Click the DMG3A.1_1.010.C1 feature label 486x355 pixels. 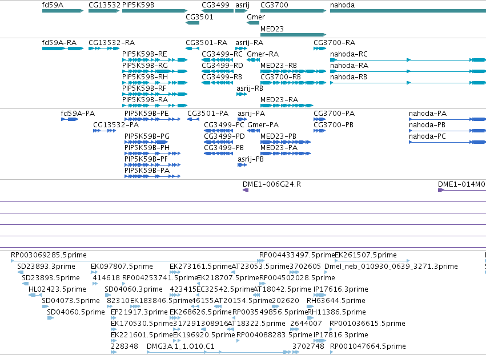(180, 346)
